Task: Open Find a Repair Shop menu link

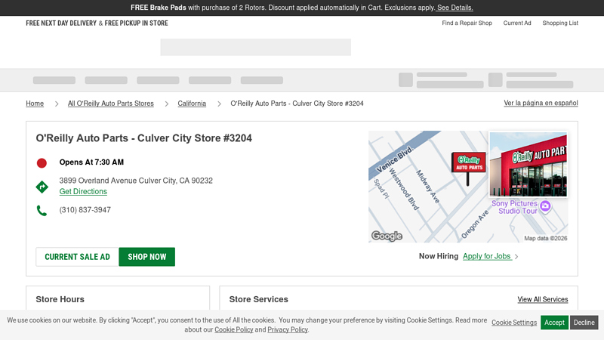Action: coord(467,23)
